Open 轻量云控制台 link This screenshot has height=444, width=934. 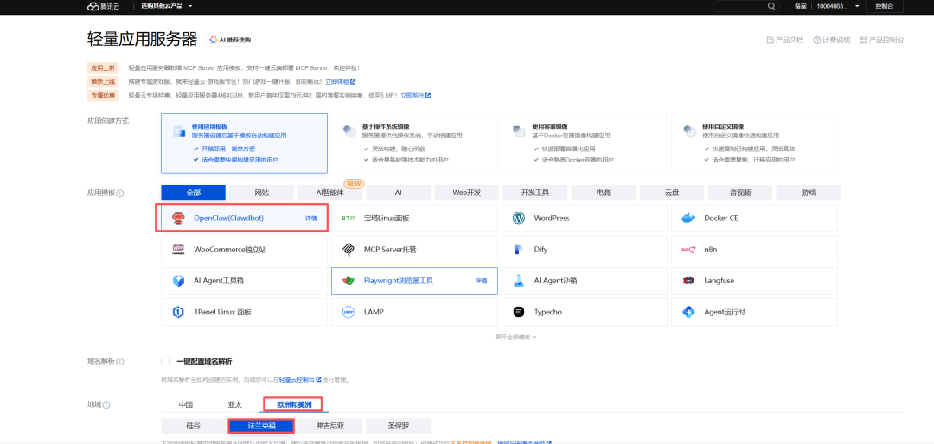tap(301, 379)
